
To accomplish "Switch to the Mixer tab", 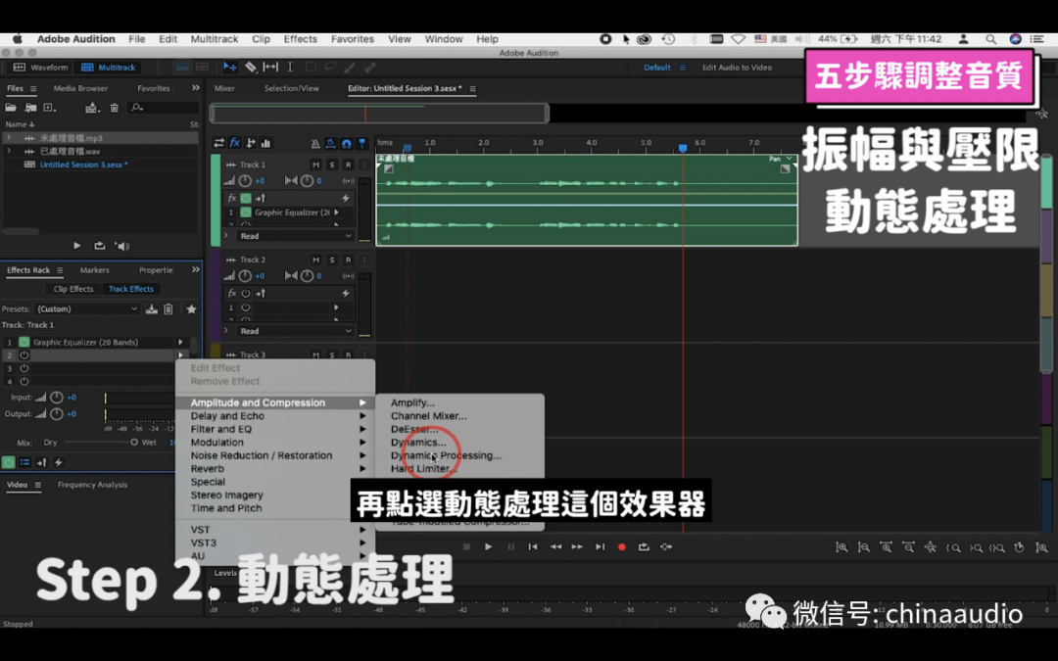I will 224,88.
